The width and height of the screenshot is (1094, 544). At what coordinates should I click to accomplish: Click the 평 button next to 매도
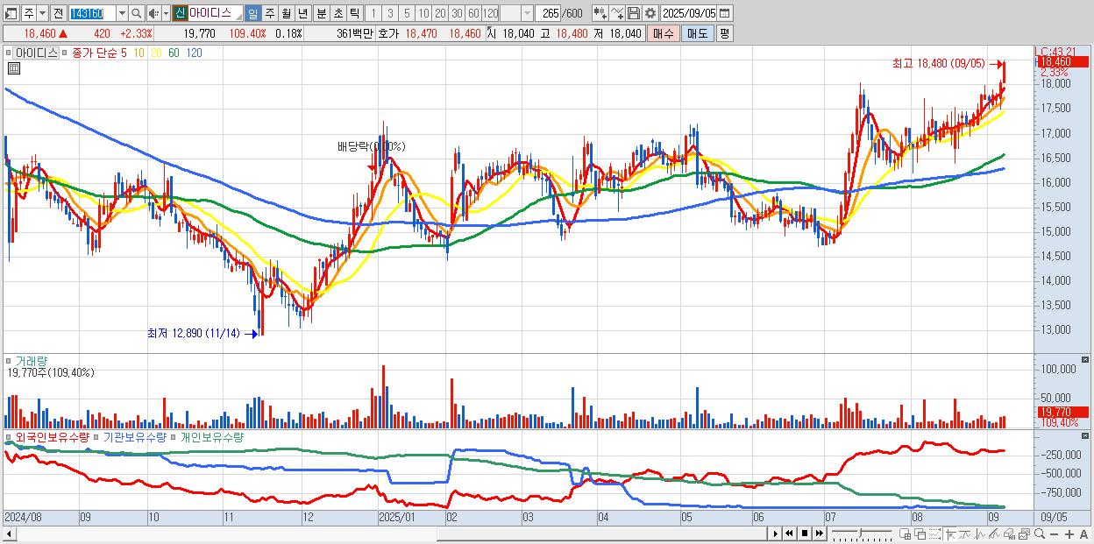[x=724, y=33]
